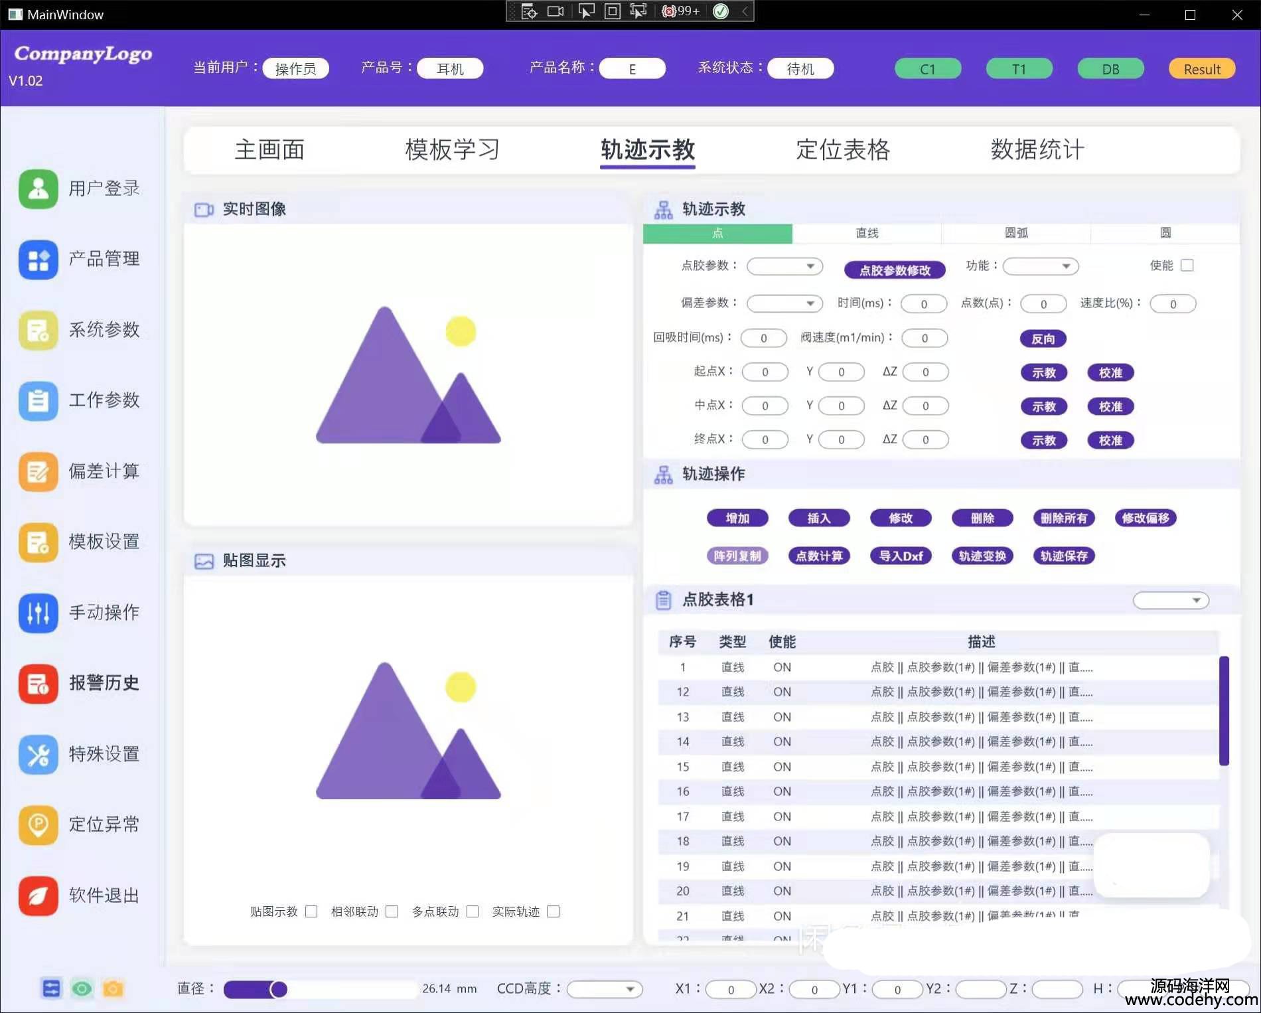The width and height of the screenshot is (1261, 1013).
Task: Click the 贴图显示 picture panel icon
Action: (x=204, y=562)
